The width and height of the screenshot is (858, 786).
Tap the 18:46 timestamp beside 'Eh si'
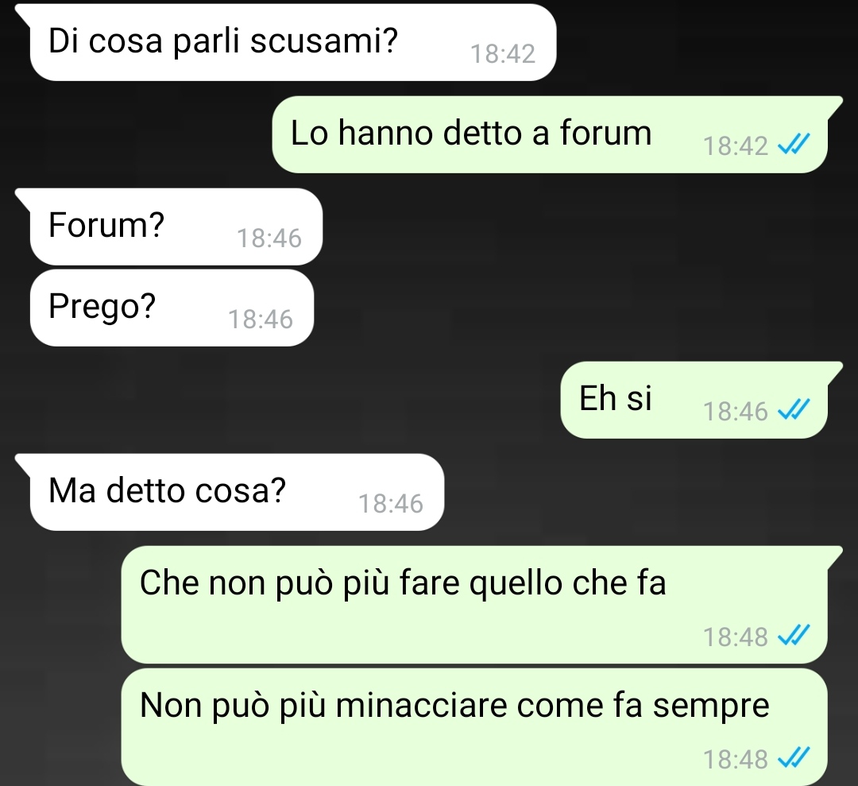(x=736, y=412)
